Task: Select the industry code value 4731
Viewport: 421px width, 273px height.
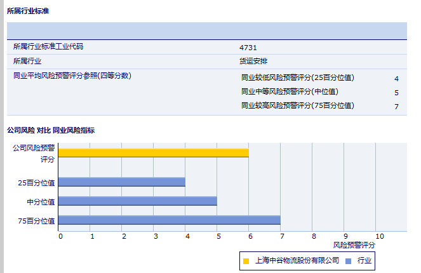Action: click(248, 48)
